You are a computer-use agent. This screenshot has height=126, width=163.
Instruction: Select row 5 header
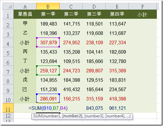click(x=8, y=52)
